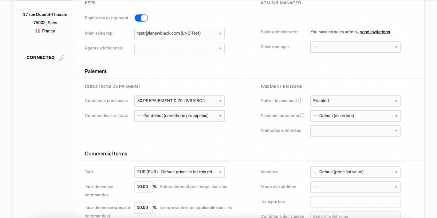
Task: Click the address line 17 rue Dupetit-Thouars
Action: [45, 15]
